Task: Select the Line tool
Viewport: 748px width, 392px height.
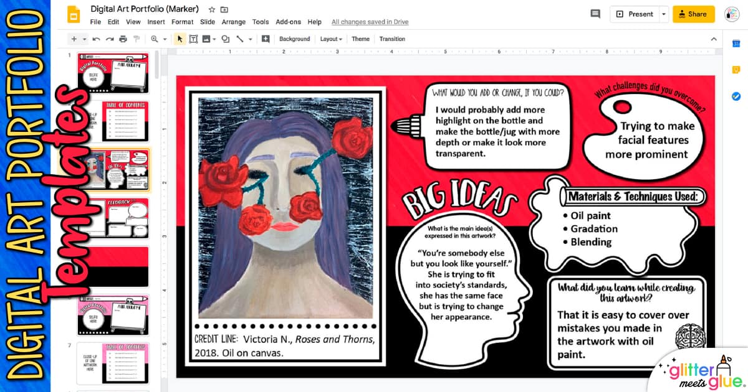Action: 241,39
